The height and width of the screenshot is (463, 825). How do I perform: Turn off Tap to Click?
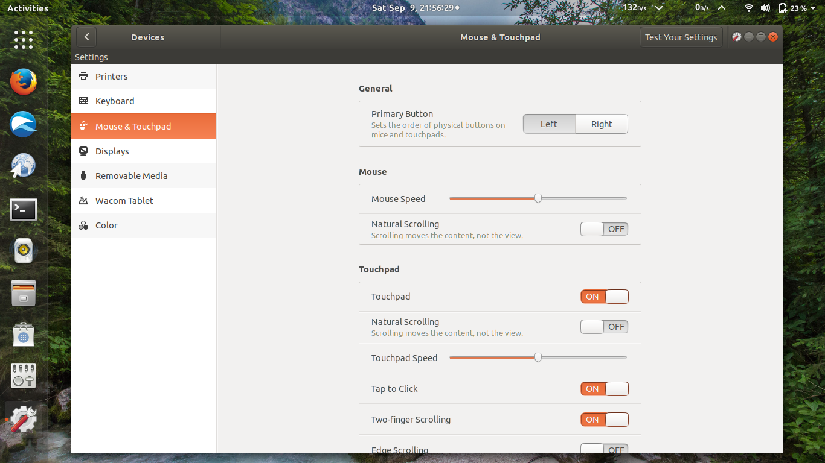604,388
